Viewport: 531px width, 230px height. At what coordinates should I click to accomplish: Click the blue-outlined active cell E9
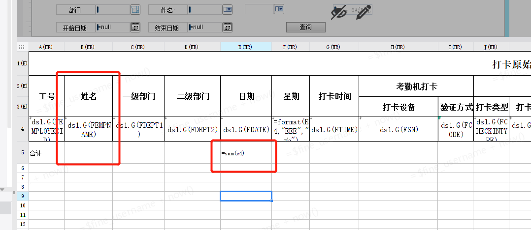246,196
